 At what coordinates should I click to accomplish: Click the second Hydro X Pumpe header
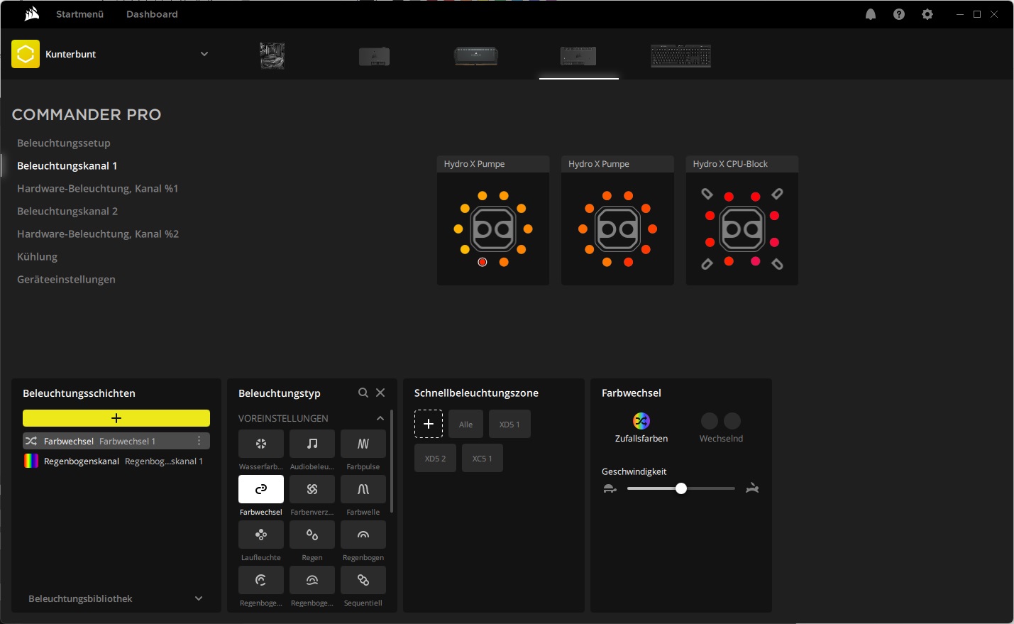[x=617, y=163]
